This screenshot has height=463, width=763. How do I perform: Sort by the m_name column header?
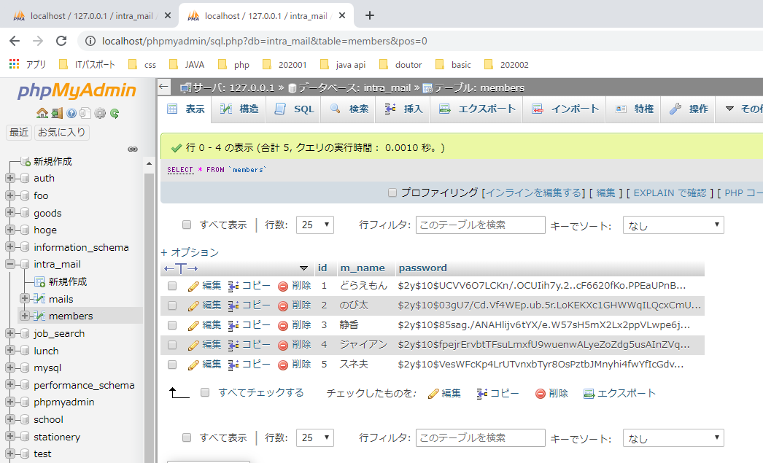363,268
